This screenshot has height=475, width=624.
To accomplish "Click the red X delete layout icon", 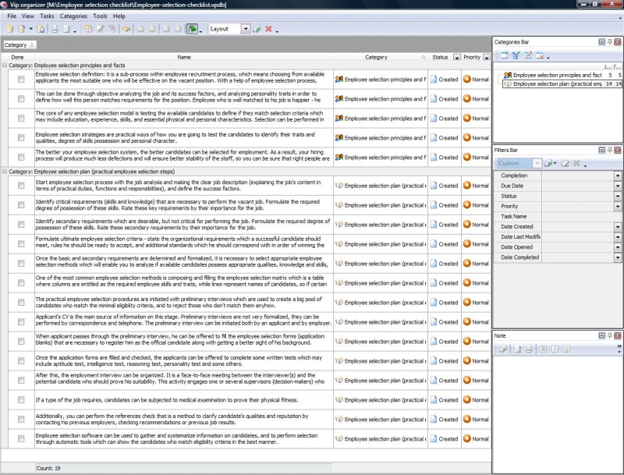I will pos(268,29).
